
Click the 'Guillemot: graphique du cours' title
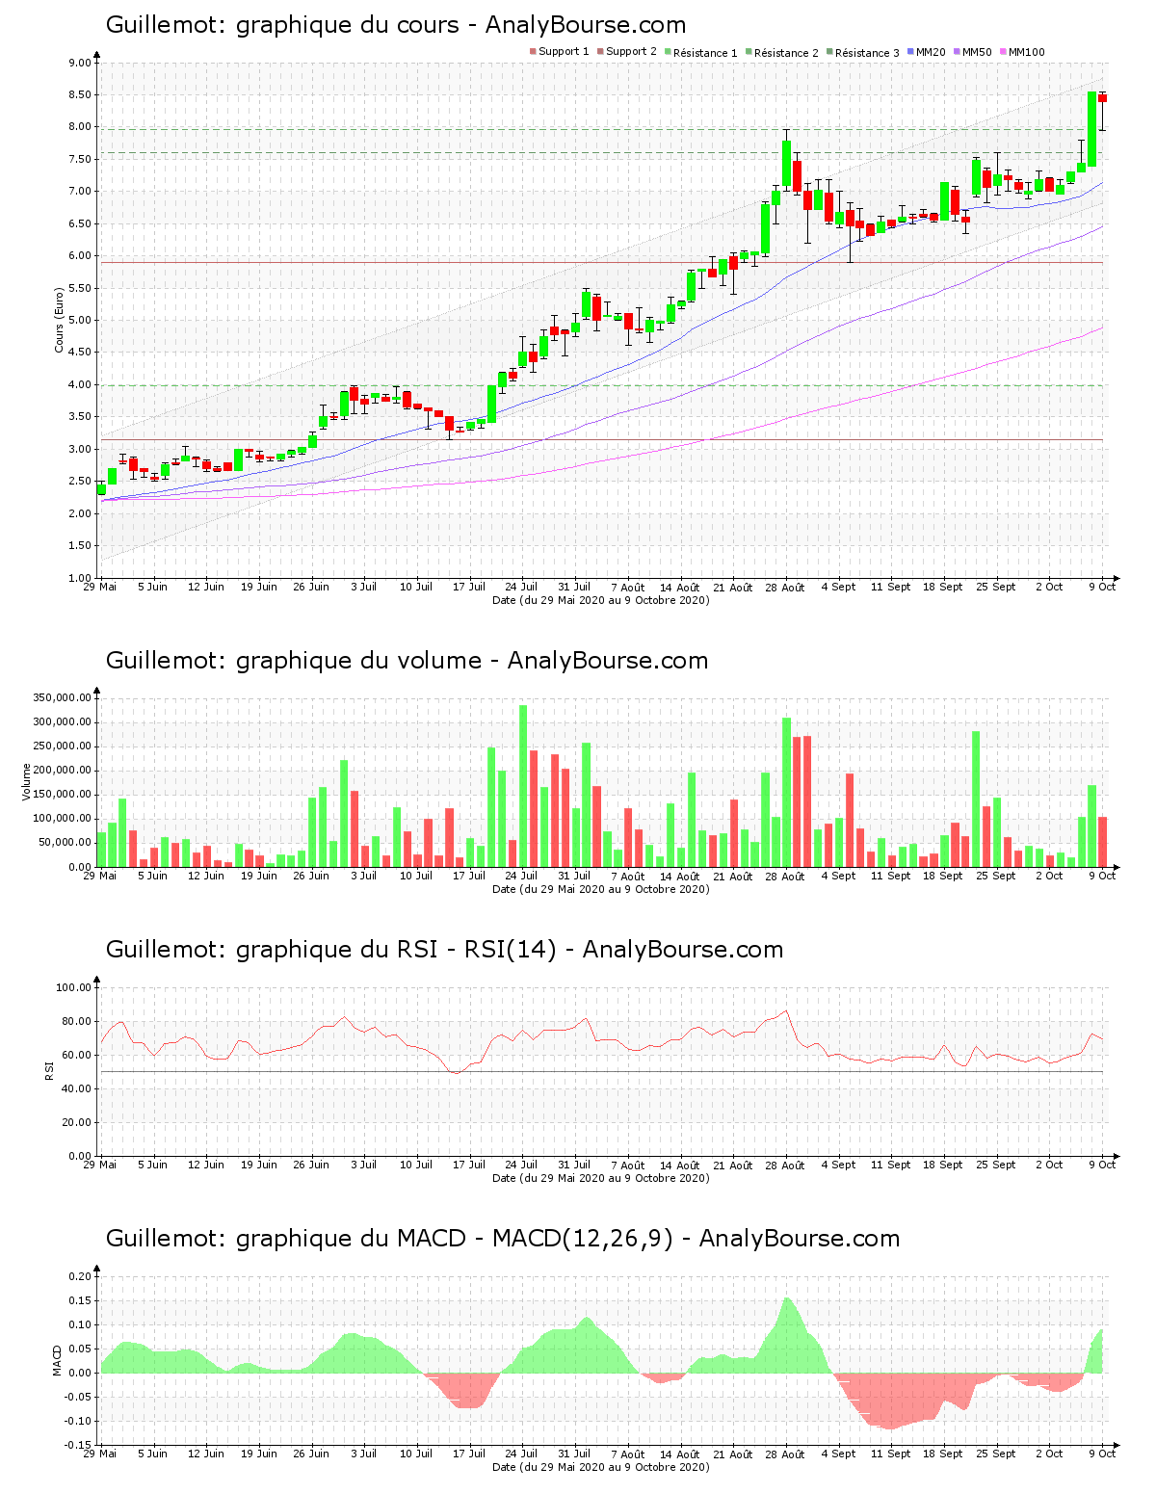(282, 25)
